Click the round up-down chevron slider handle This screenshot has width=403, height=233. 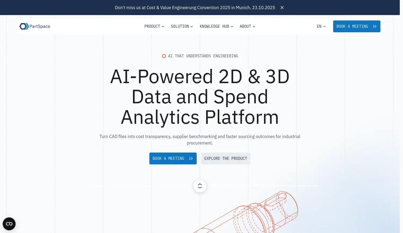tap(200, 186)
